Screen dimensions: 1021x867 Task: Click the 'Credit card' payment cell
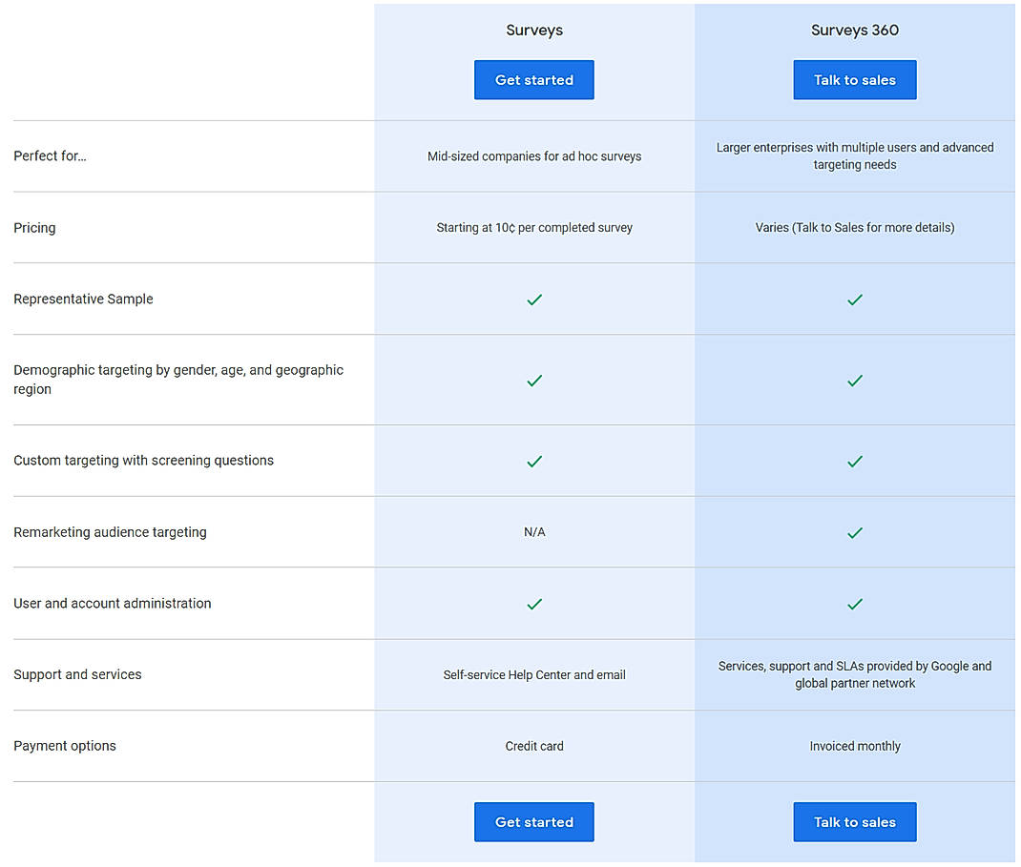pyautogui.click(x=534, y=747)
